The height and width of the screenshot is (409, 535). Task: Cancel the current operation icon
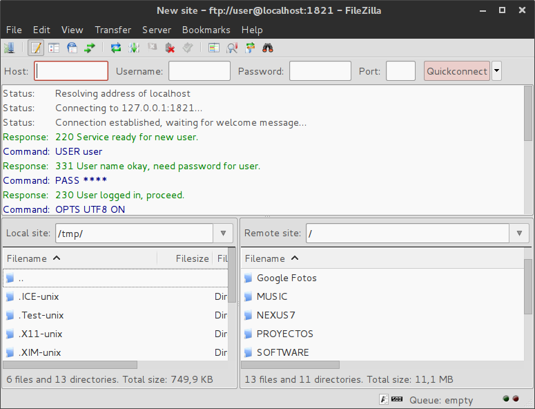(152, 48)
